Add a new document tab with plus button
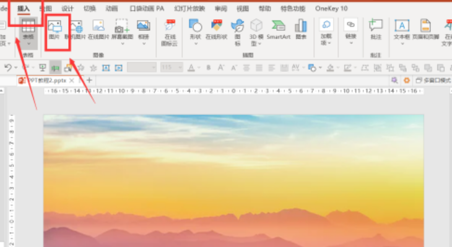This screenshot has width=452, height=247. (x=89, y=80)
